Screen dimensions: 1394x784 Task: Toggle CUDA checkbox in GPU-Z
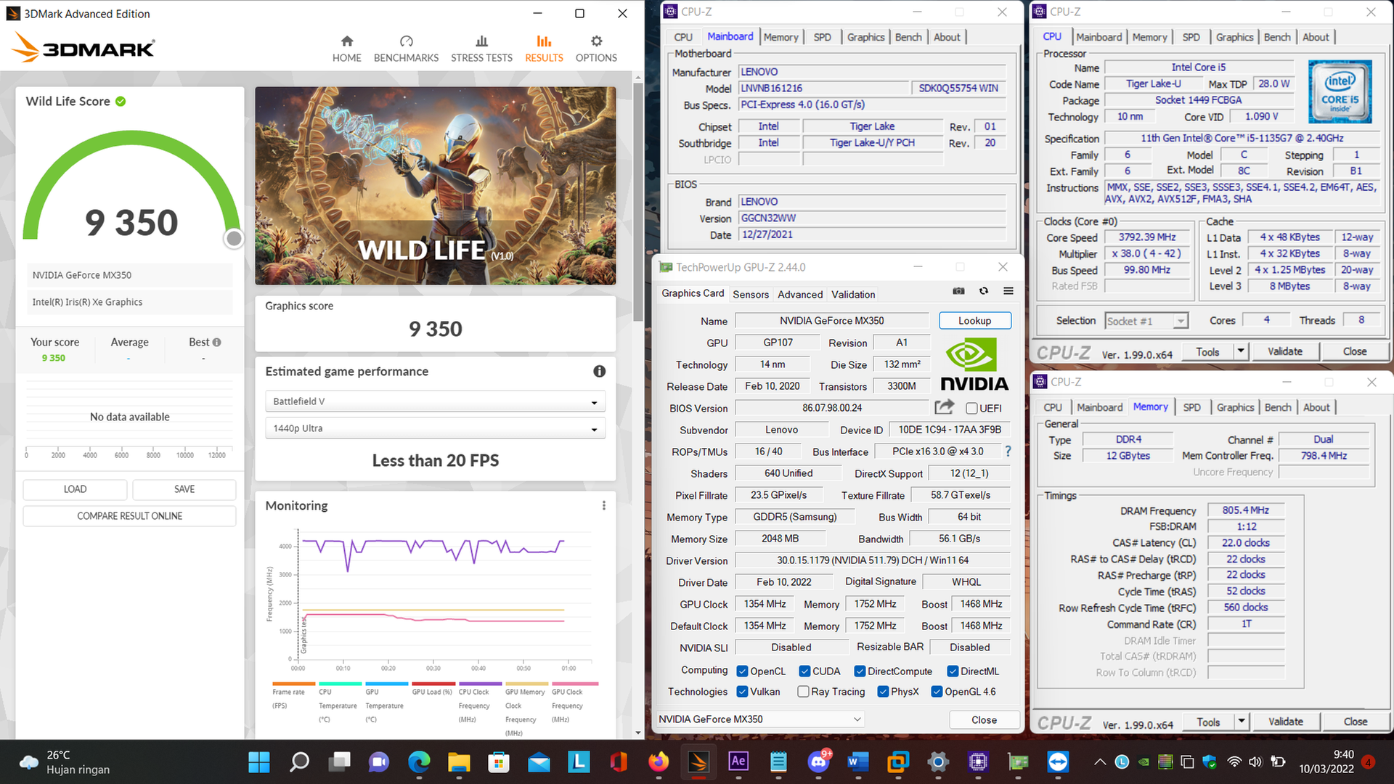[804, 671]
